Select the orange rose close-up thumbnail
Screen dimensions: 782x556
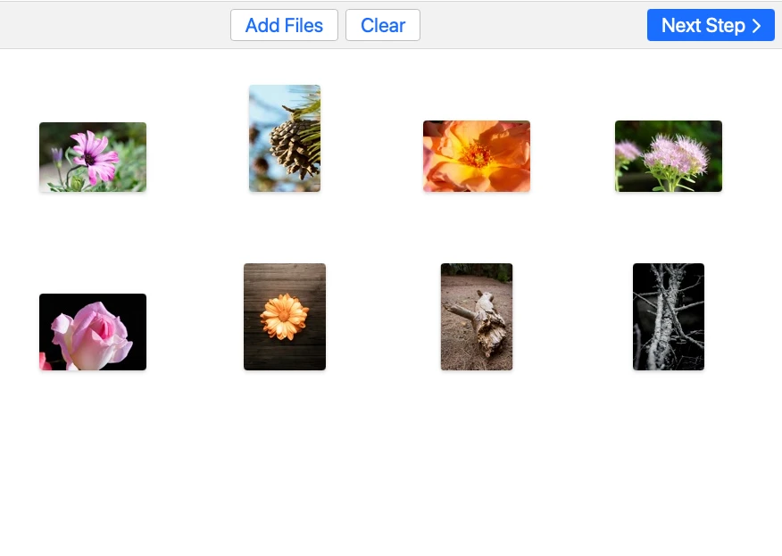tap(476, 155)
